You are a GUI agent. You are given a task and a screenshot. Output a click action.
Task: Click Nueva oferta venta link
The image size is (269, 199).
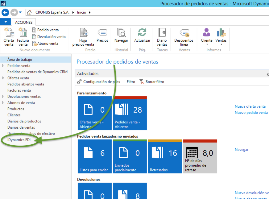click(250, 106)
